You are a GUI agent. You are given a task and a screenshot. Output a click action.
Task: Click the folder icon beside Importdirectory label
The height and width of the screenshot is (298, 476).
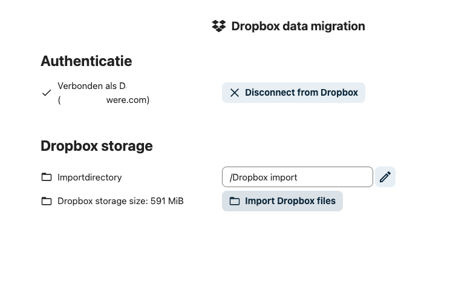[47, 177]
